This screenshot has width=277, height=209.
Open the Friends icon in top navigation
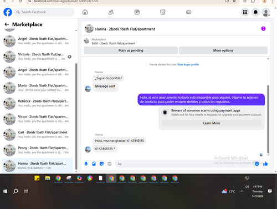111,12
